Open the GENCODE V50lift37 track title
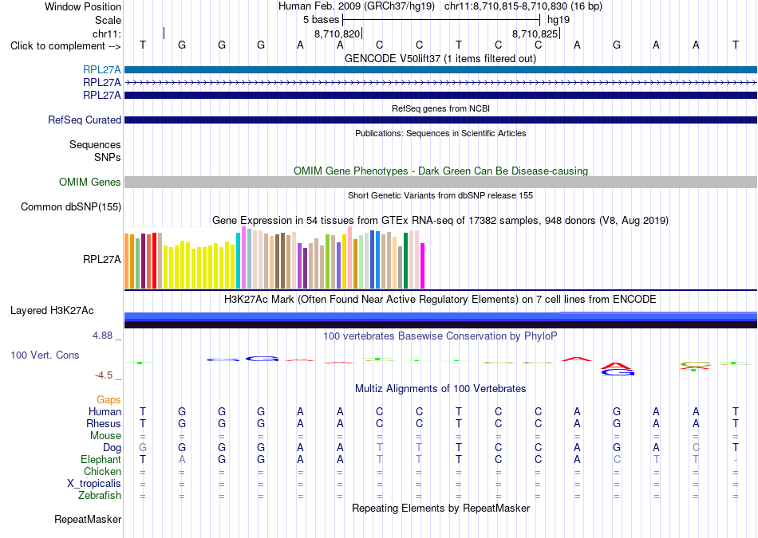 (x=440, y=58)
